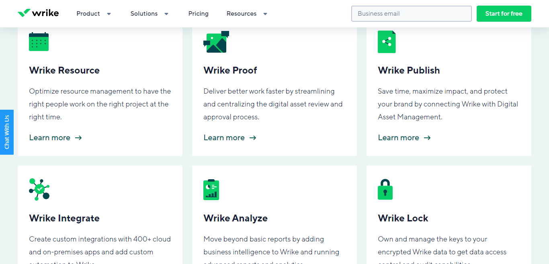Select the Wrike Integrate heading
549x264 pixels.
click(64, 218)
